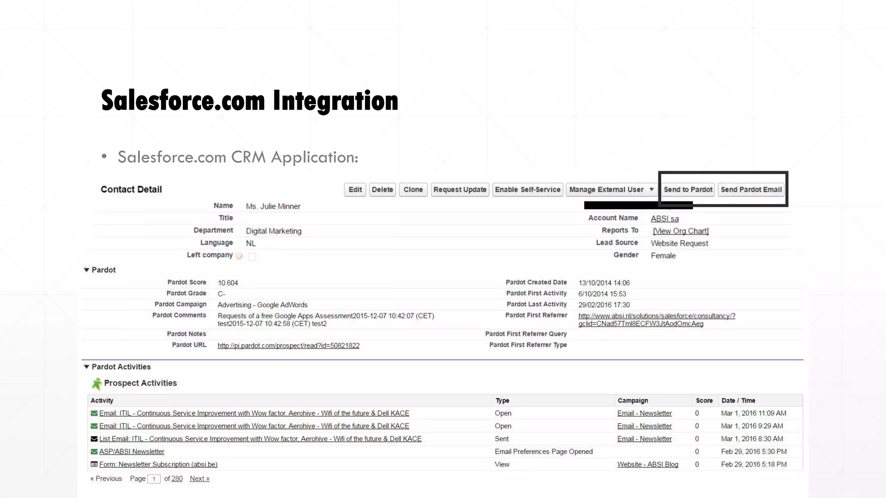886x498 pixels.
Task: Open the Pardot First Referrer absi.nl link
Action: (x=657, y=320)
